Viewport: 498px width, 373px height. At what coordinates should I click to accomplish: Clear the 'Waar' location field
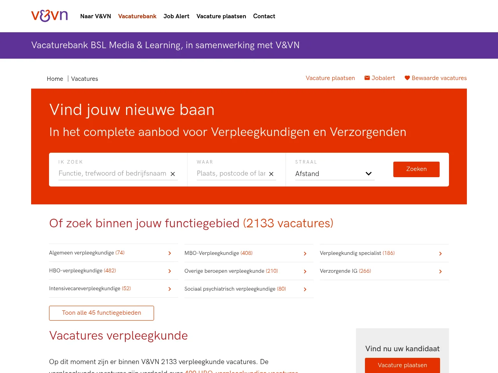(271, 174)
